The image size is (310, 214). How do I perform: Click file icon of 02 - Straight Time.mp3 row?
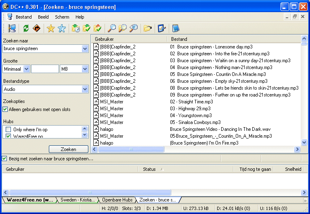[x=96, y=102]
